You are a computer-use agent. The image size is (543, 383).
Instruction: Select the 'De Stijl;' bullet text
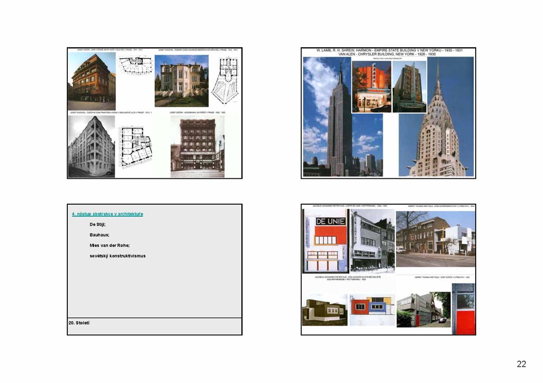[x=97, y=224]
